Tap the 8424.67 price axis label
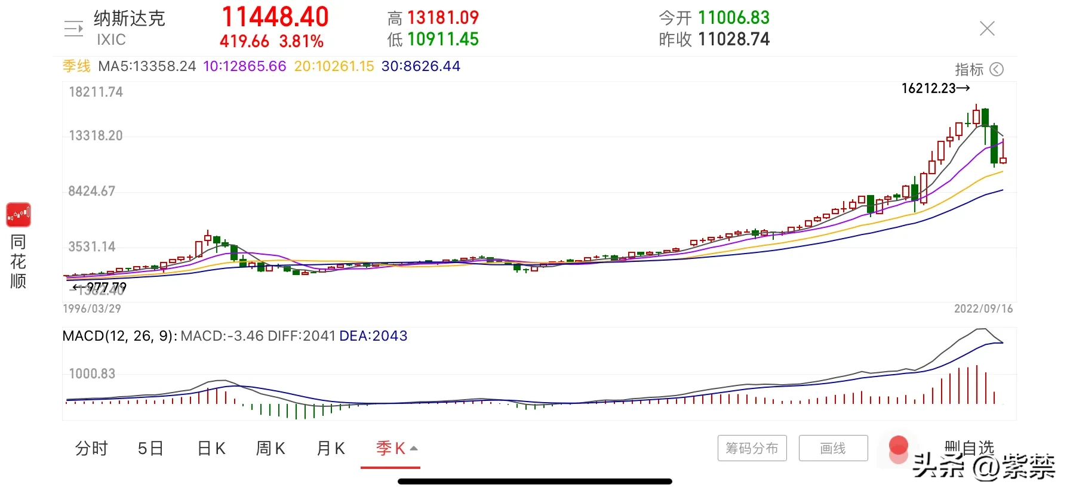The height and width of the screenshot is (494, 1070). point(91,191)
